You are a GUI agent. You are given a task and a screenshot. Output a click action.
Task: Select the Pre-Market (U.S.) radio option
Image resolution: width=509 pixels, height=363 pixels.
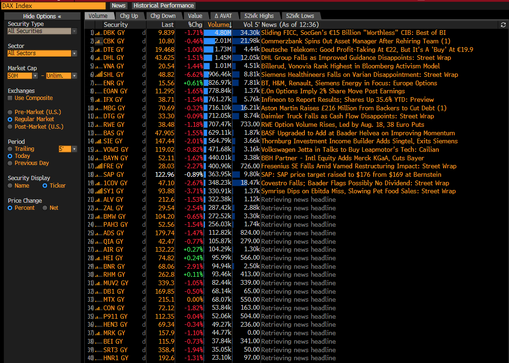(10, 112)
